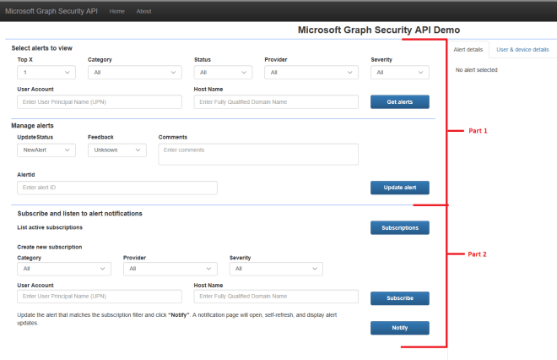Expand the Category dropdown under Select alerts
Viewport: 557px width, 360px height.
pyautogui.click(x=135, y=72)
